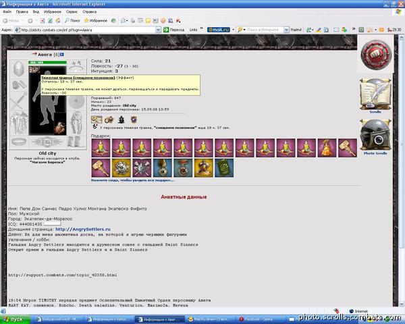Click the sword weapon equipment slot
Image resolution: width=405 pixels, height=324 pixels.
point(19,101)
